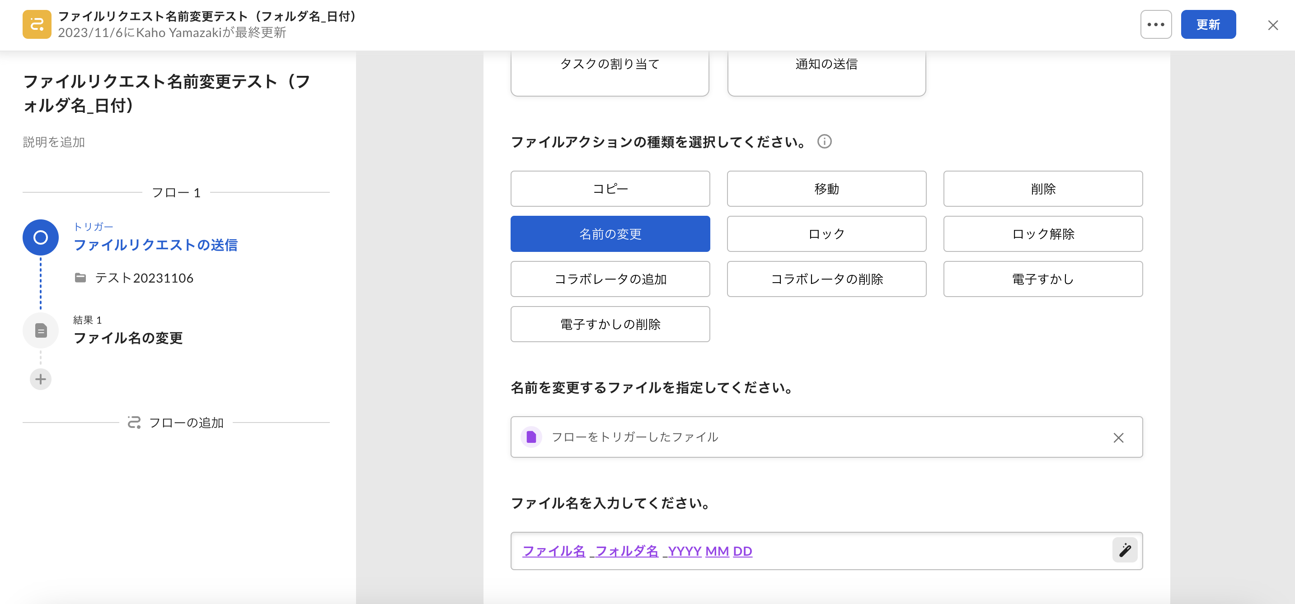Clear the フローをトリガーしたファイル selection
1295x604 pixels.
[x=1118, y=438]
